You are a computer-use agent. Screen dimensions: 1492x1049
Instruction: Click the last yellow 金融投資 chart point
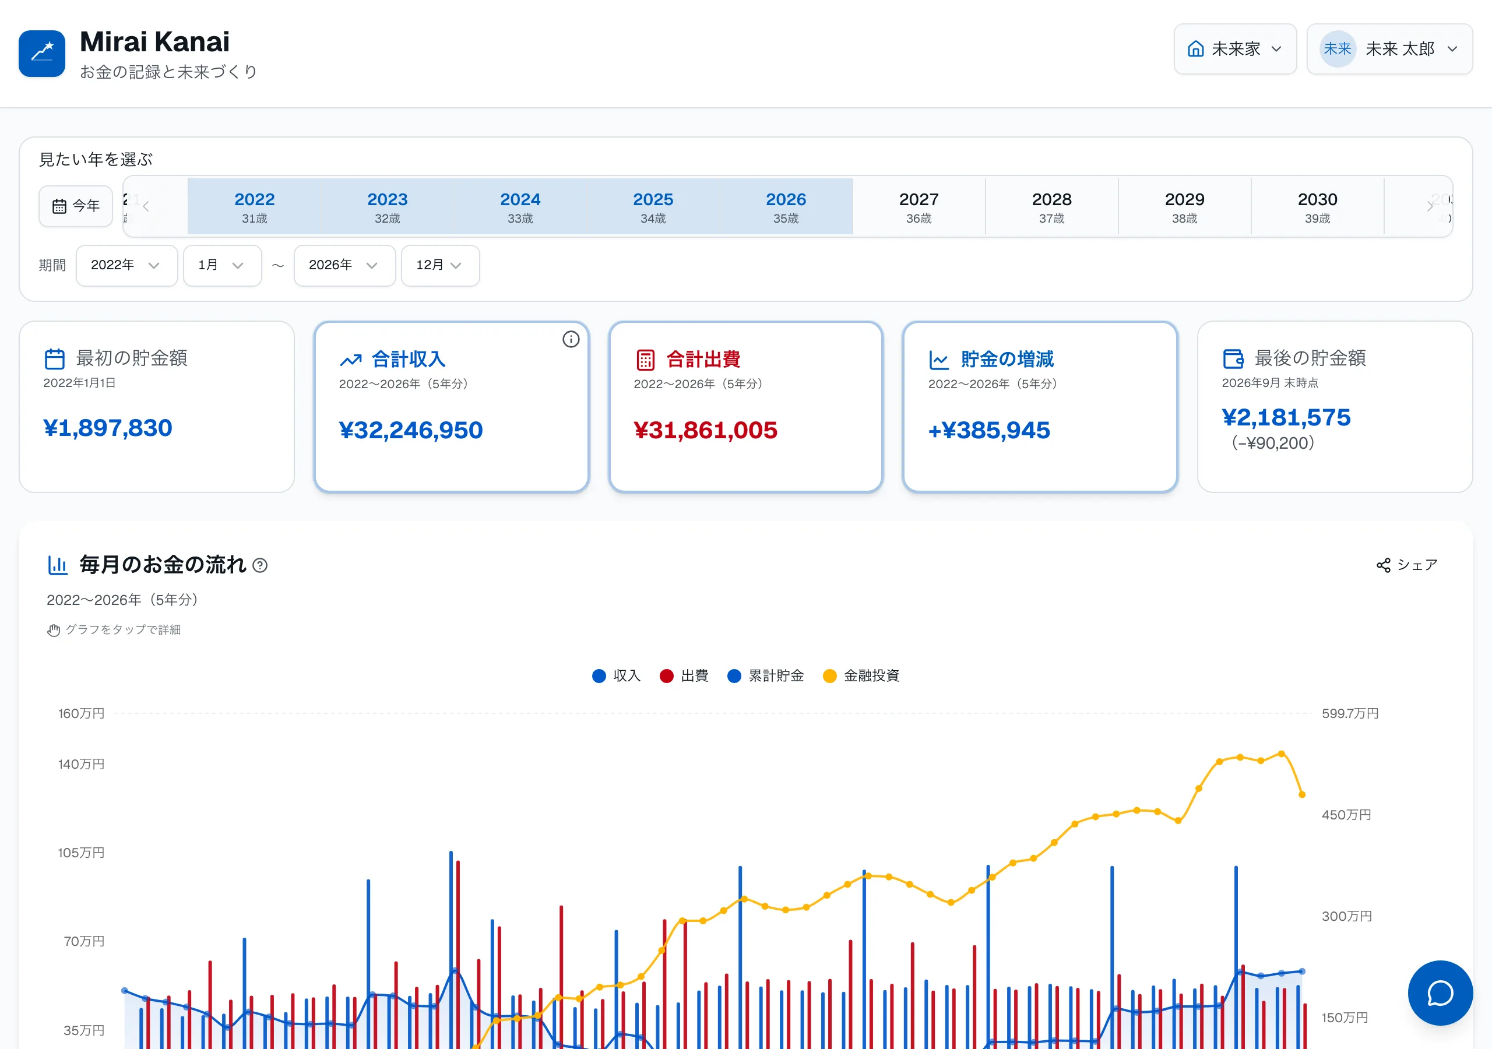click(1301, 794)
